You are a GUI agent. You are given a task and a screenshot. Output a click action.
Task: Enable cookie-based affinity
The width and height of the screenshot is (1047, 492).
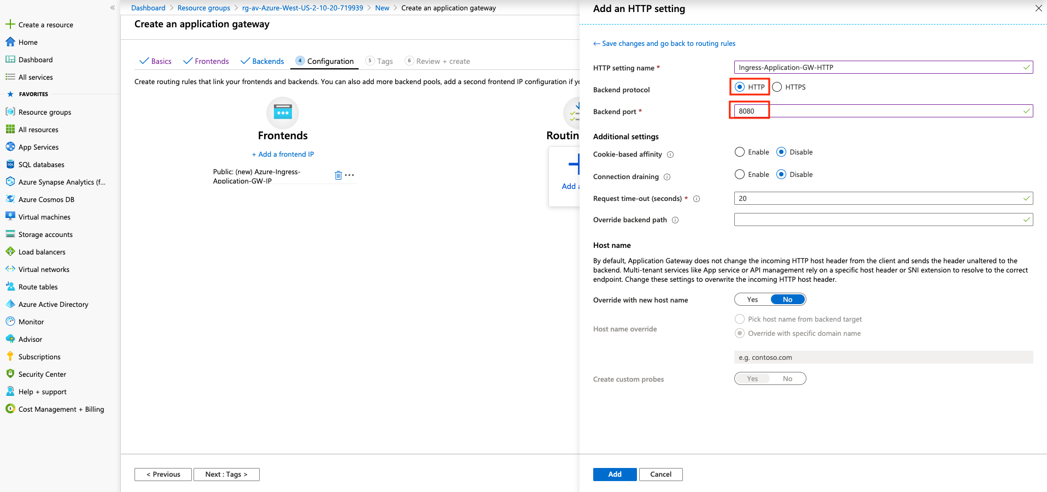tap(740, 152)
